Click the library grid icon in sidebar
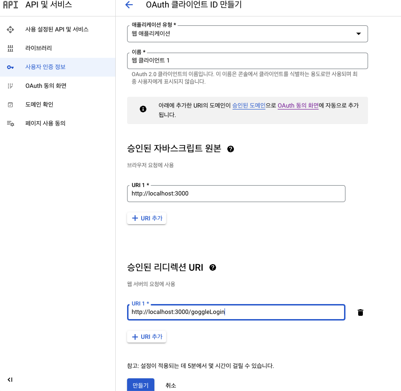The width and height of the screenshot is (401, 391). click(10, 48)
